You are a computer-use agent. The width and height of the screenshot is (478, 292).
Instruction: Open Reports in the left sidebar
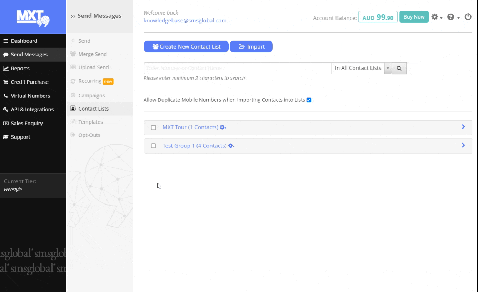pos(20,69)
